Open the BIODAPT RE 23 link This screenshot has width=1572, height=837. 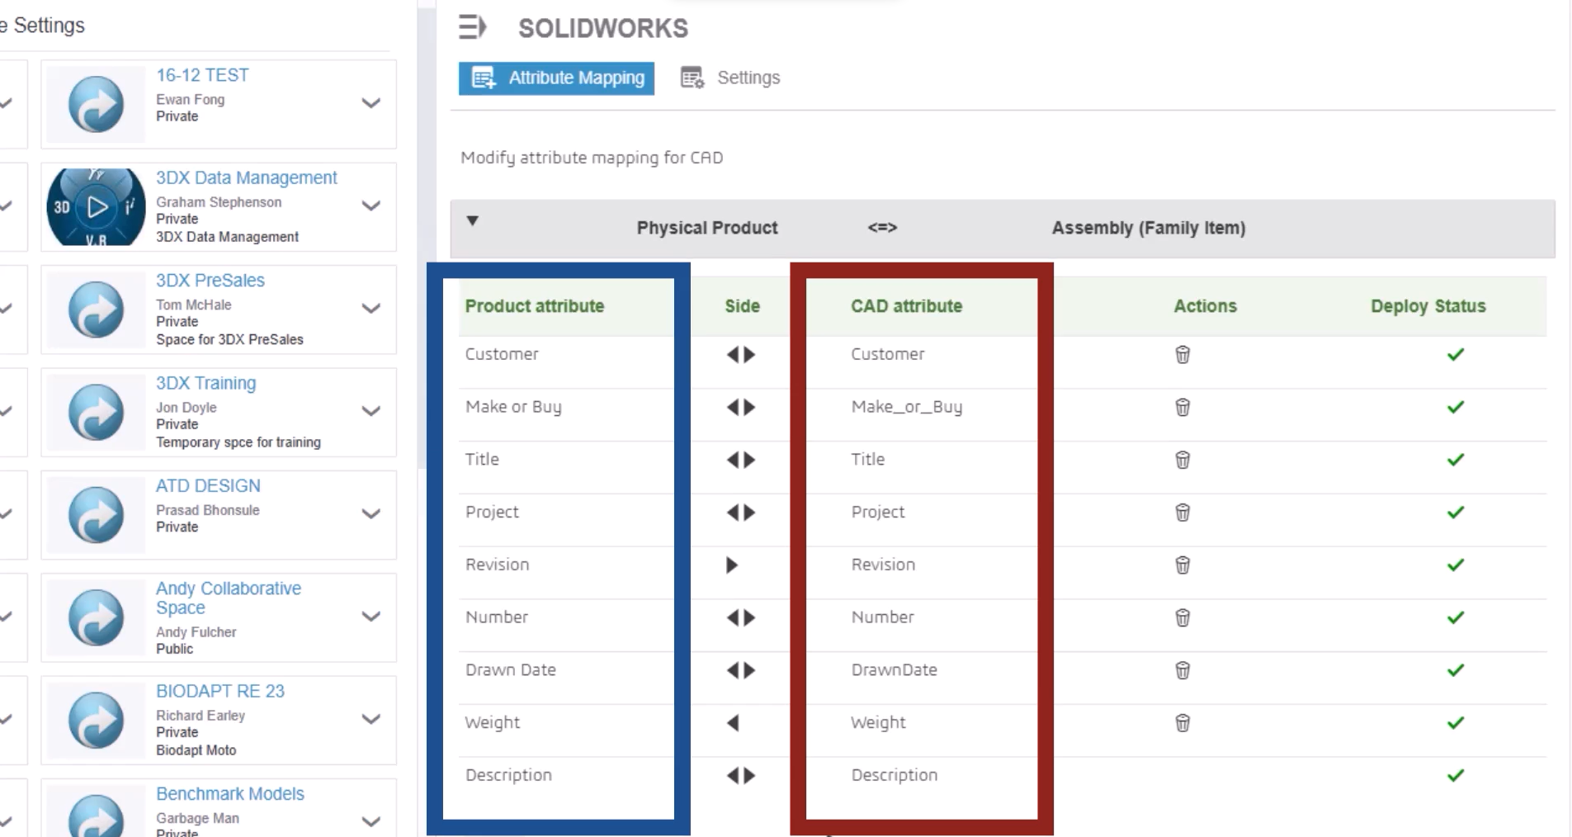tap(220, 691)
